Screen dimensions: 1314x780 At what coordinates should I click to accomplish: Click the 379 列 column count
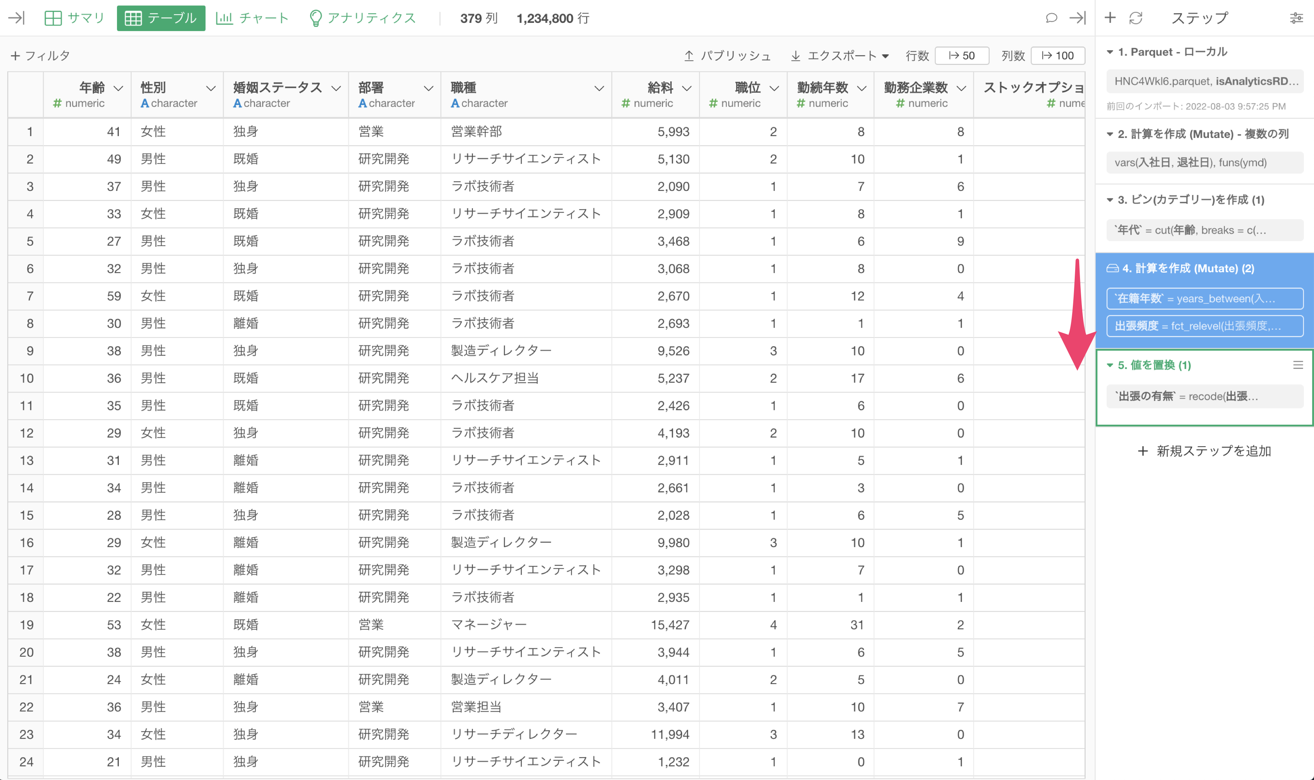click(479, 18)
